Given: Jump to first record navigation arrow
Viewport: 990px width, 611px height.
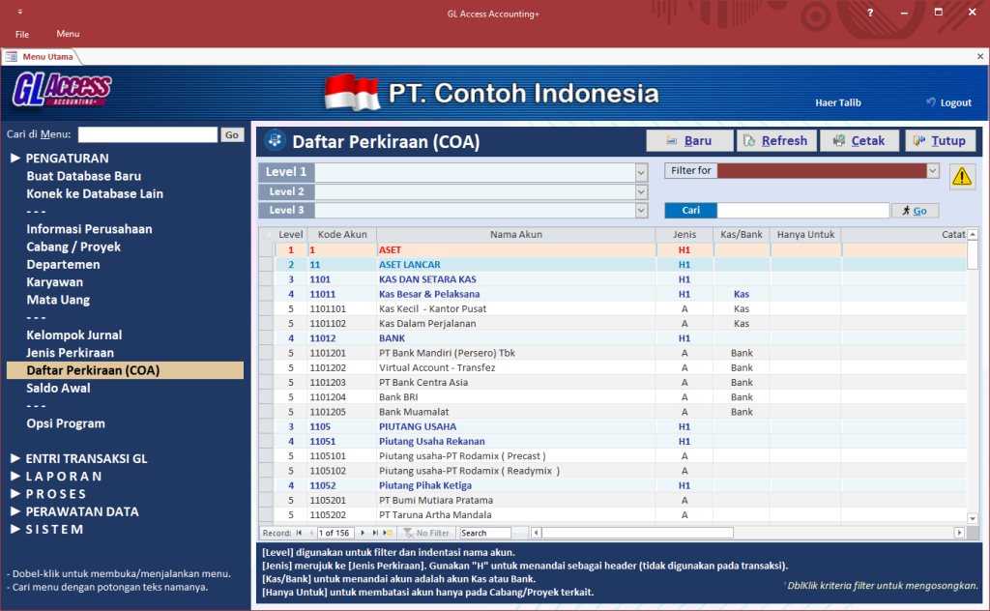Looking at the screenshot, I should pyautogui.click(x=299, y=533).
